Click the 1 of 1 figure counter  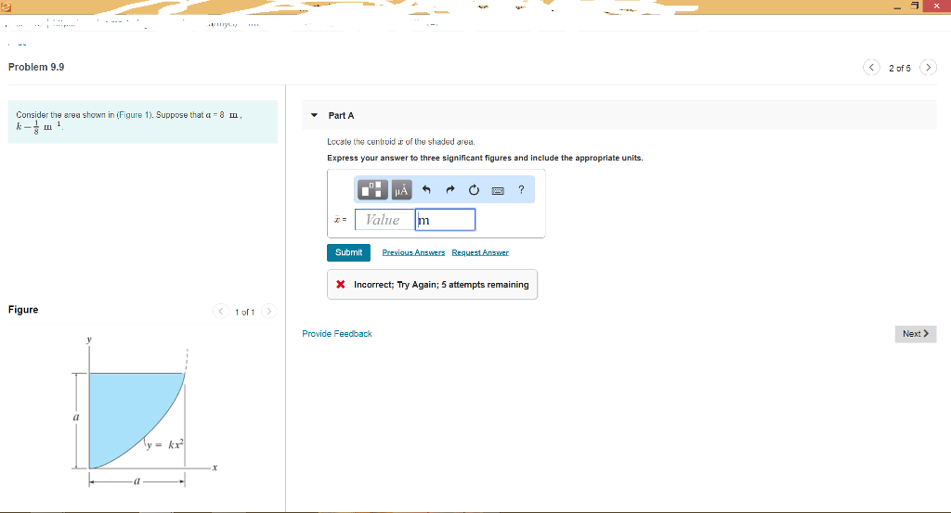point(245,312)
